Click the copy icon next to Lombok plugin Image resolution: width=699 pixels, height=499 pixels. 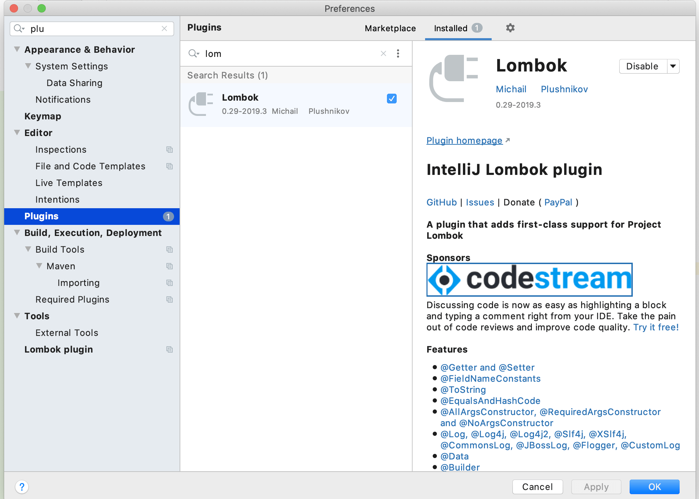[169, 349]
